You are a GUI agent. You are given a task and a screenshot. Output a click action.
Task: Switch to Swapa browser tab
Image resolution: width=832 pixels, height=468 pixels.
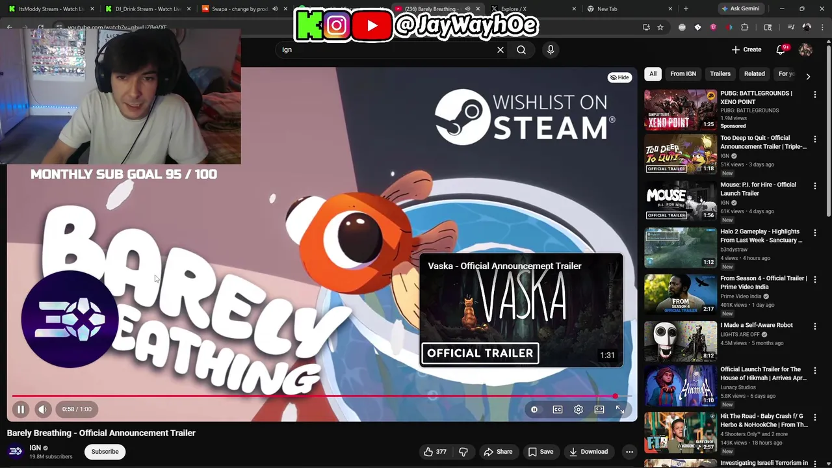(x=242, y=9)
